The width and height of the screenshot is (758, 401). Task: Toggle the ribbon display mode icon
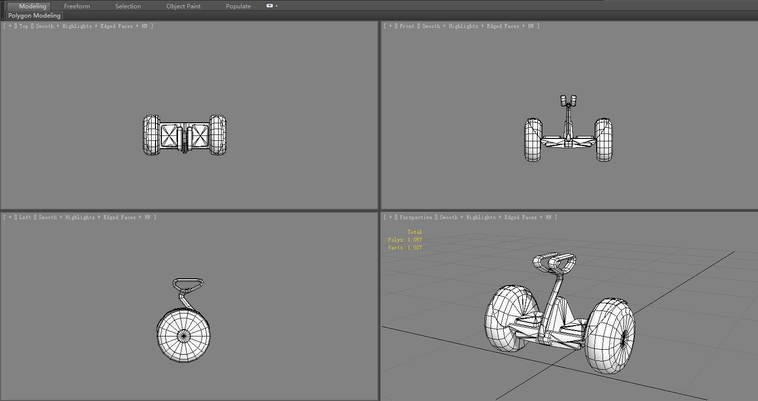tap(269, 6)
